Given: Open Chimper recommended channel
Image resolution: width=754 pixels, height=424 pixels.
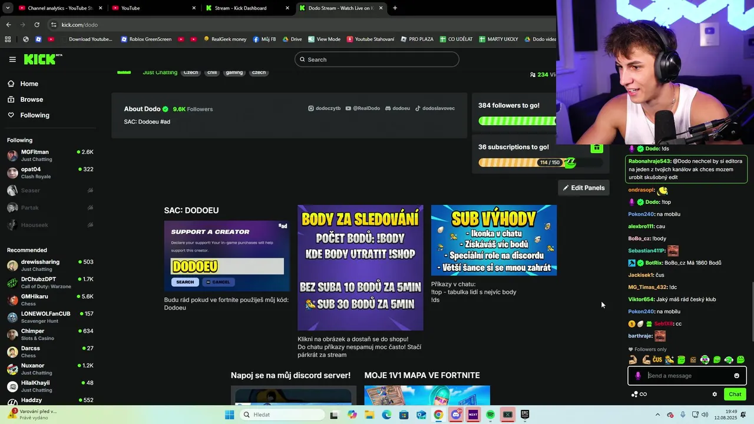Looking at the screenshot, I should point(50,334).
